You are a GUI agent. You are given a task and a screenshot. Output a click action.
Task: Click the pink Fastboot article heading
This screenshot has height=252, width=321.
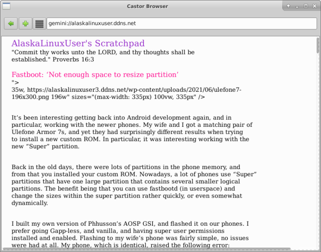(95, 75)
